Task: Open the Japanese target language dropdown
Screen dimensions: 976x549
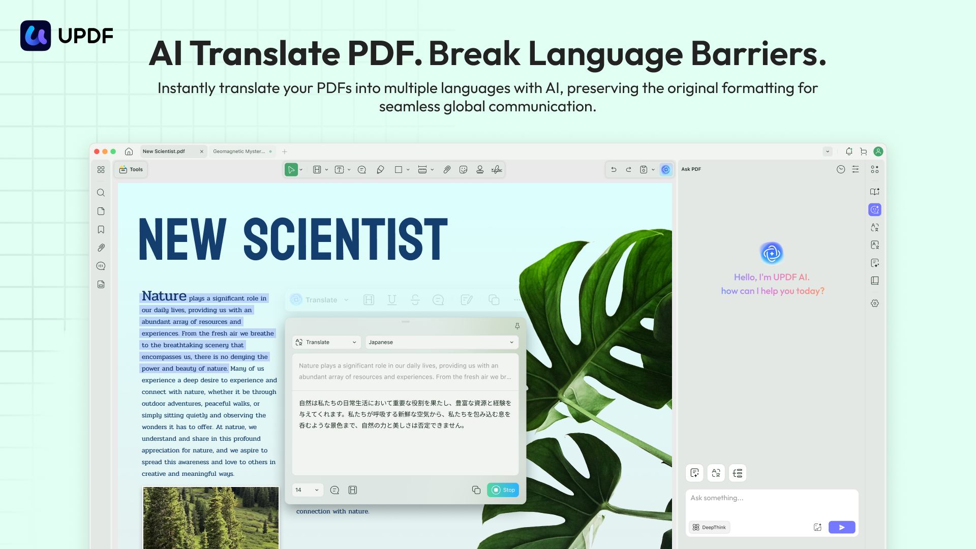Action: tap(441, 342)
